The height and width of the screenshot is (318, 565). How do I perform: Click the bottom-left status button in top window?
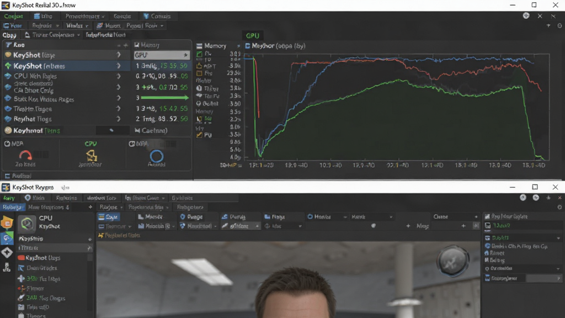coord(18,176)
